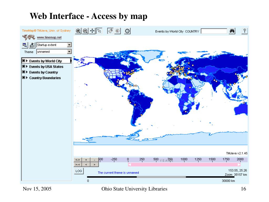The image size is (269, 202).
Task: Expand the Events by Country triangle
Action: pos(27,72)
